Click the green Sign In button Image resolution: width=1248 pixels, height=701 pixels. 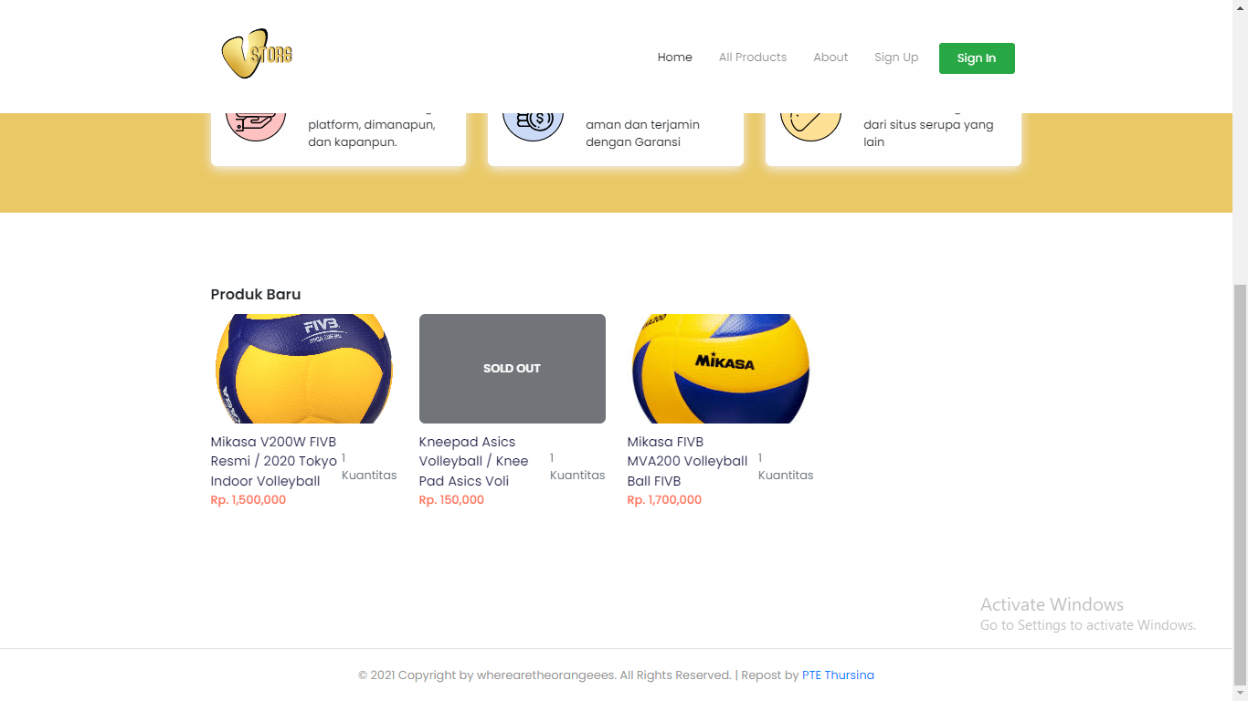977,58
